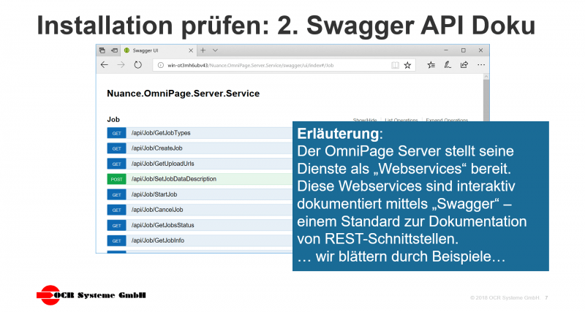
Task: Click GET badge beside StartJob
Action: 116,194
